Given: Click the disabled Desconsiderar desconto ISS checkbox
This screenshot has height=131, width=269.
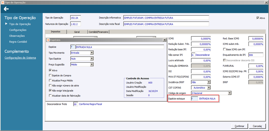Looking at the screenshot, I should [224, 60].
